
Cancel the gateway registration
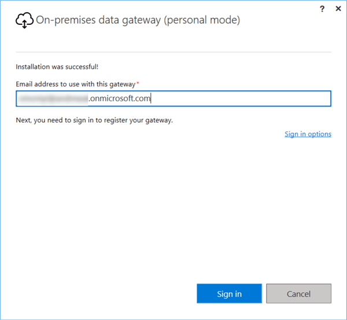click(298, 293)
